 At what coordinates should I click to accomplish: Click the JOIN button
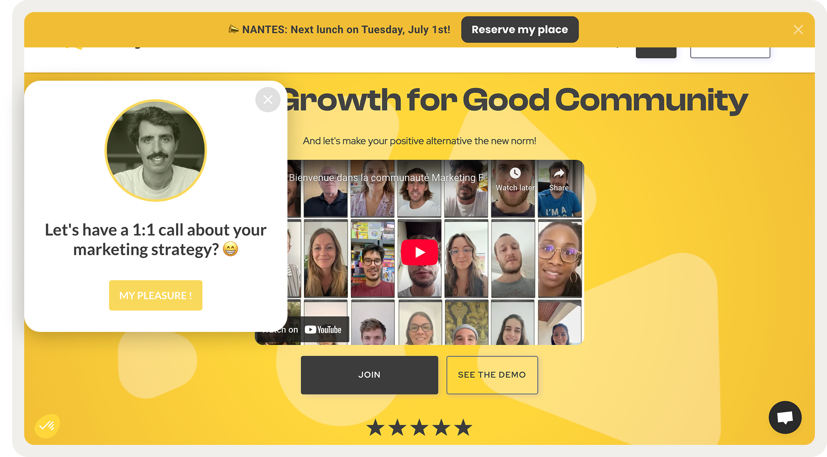click(x=370, y=375)
